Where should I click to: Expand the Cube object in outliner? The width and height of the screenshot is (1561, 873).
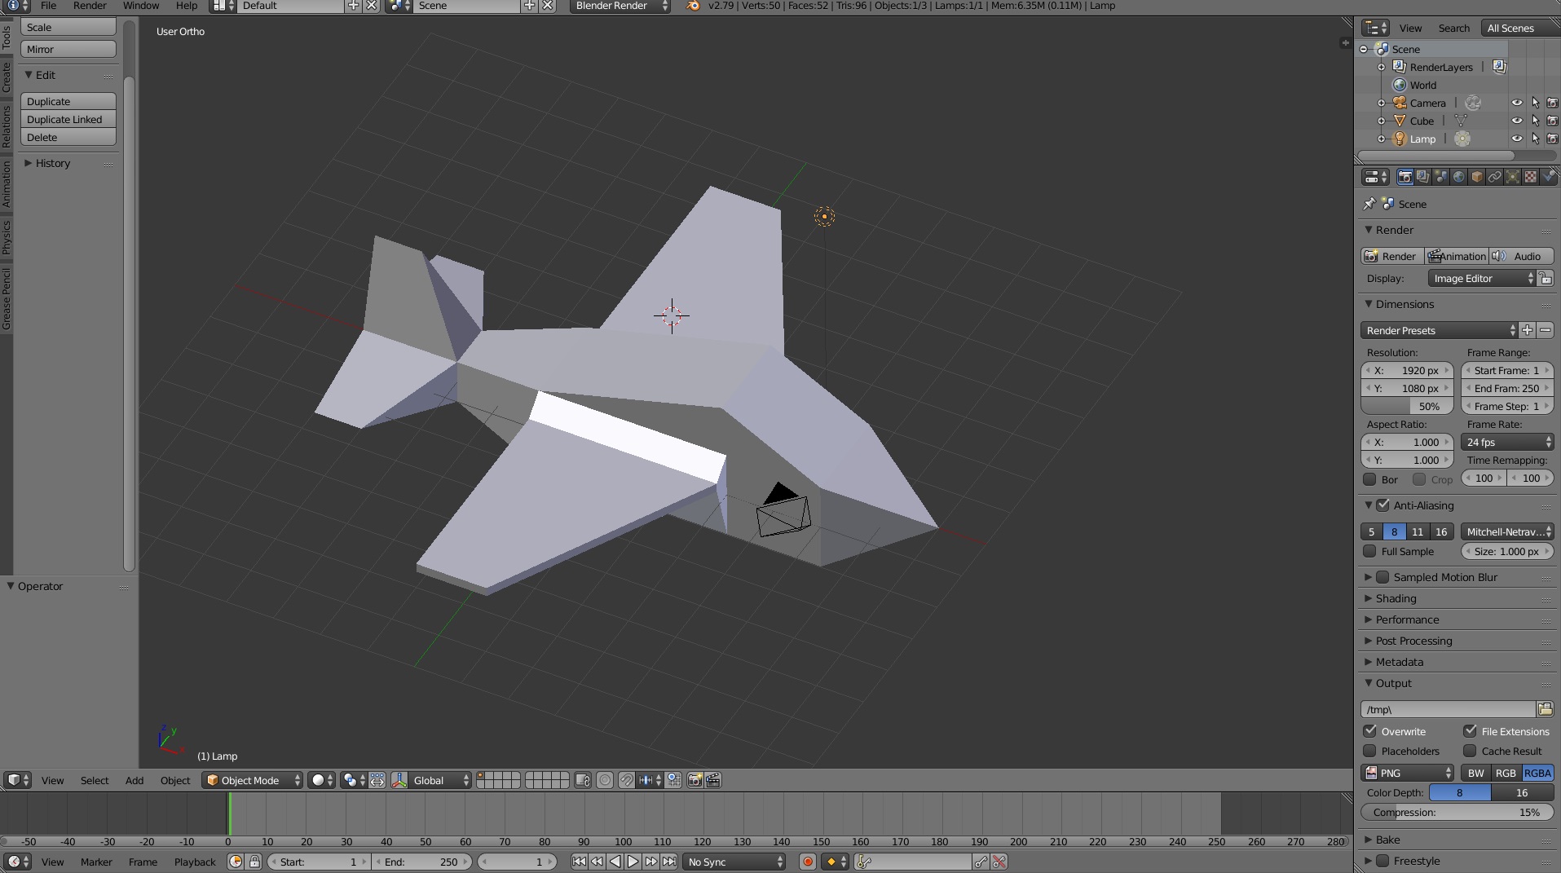[x=1381, y=121]
